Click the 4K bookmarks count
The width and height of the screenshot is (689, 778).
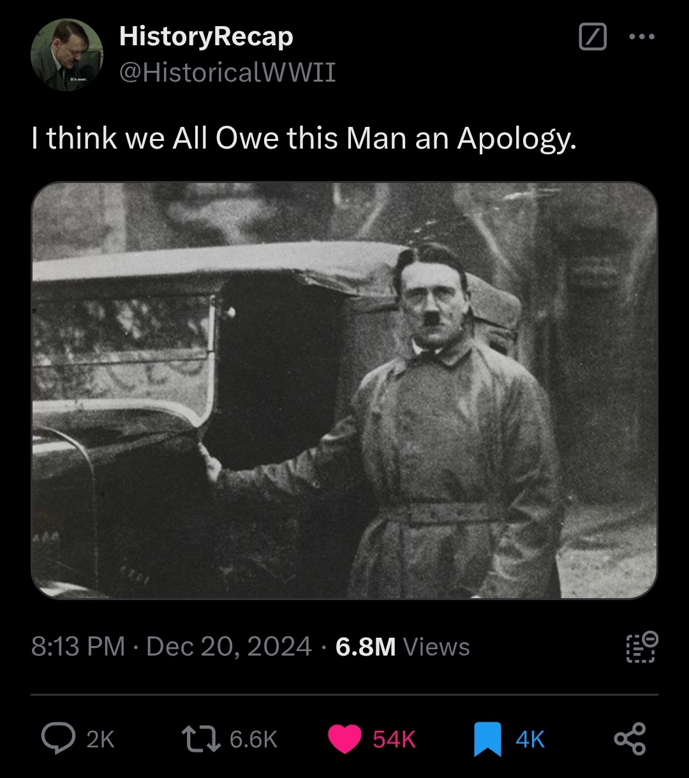pyautogui.click(x=530, y=740)
